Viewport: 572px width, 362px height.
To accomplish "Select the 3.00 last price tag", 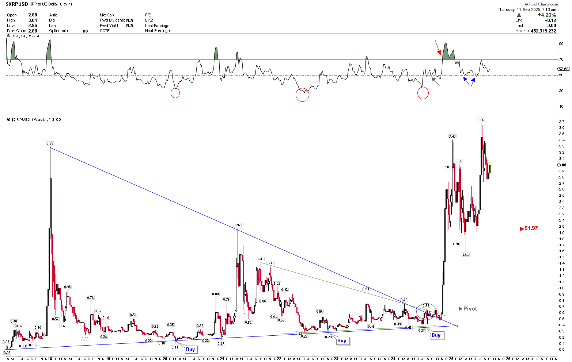I will click(562, 165).
